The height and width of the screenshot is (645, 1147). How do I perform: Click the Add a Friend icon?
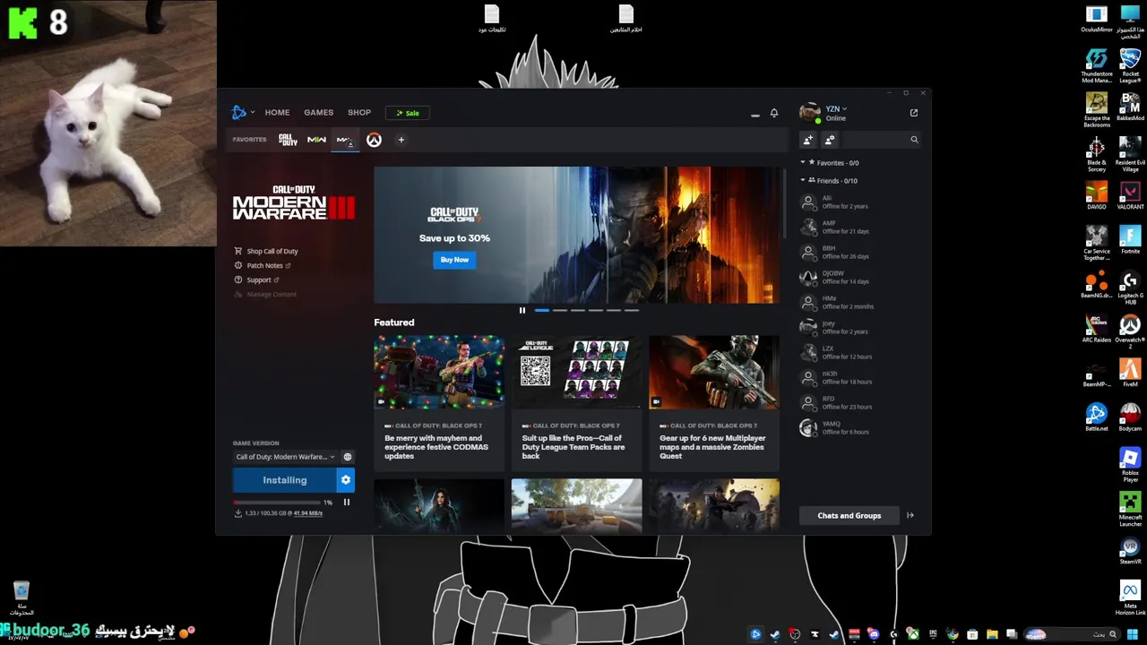[808, 140]
